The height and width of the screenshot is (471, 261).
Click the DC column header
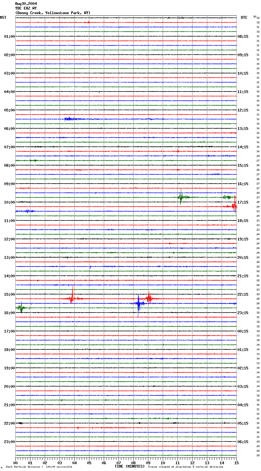pyautogui.click(x=255, y=17)
